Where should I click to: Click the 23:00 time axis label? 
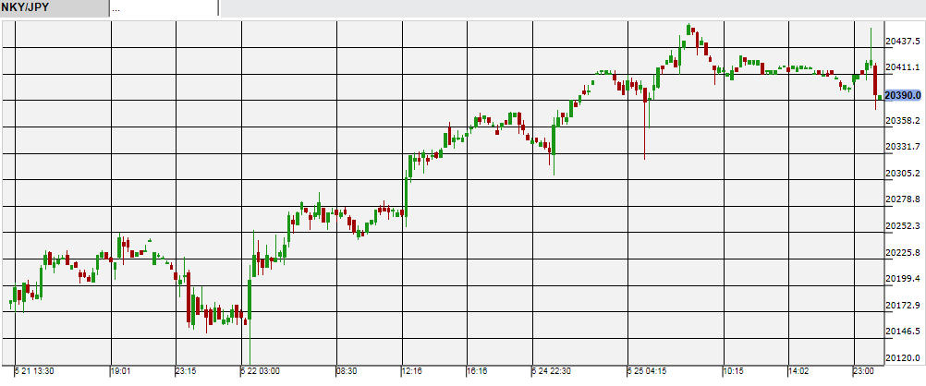click(x=864, y=371)
